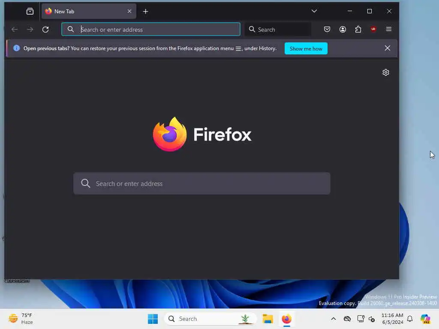Open the Windows Start menu
This screenshot has height=329, width=439.
click(153, 319)
